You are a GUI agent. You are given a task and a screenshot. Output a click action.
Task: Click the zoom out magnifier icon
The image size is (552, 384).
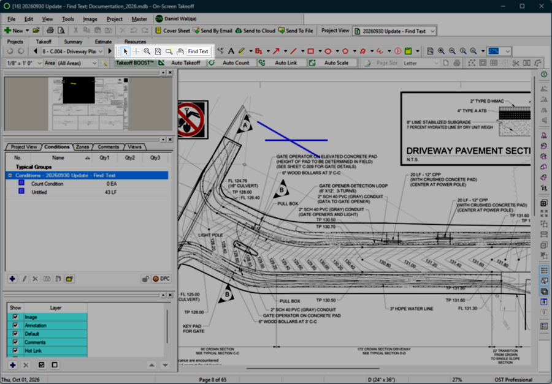point(452,51)
